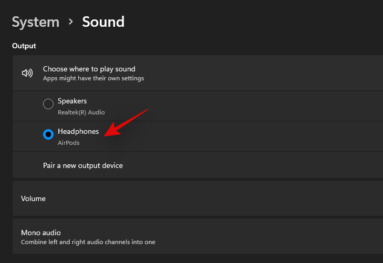Click empty space in the Speakers row
Viewport: 383px width, 263px height.
click(244, 106)
